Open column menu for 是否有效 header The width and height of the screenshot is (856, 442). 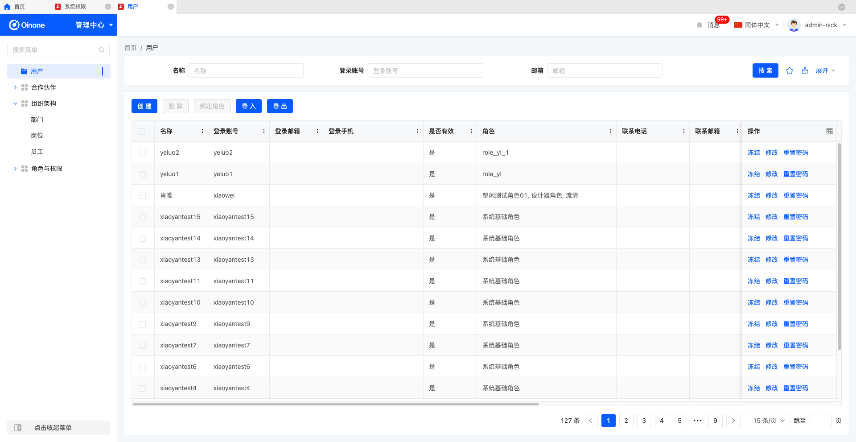pyautogui.click(x=471, y=131)
